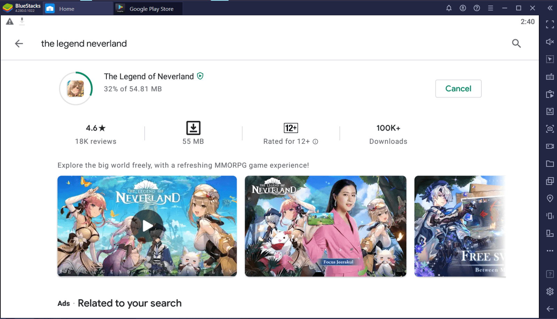Image resolution: width=557 pixels, height=319 pixels.
Task: Click the game description tagline text
Action: (183, 165)
